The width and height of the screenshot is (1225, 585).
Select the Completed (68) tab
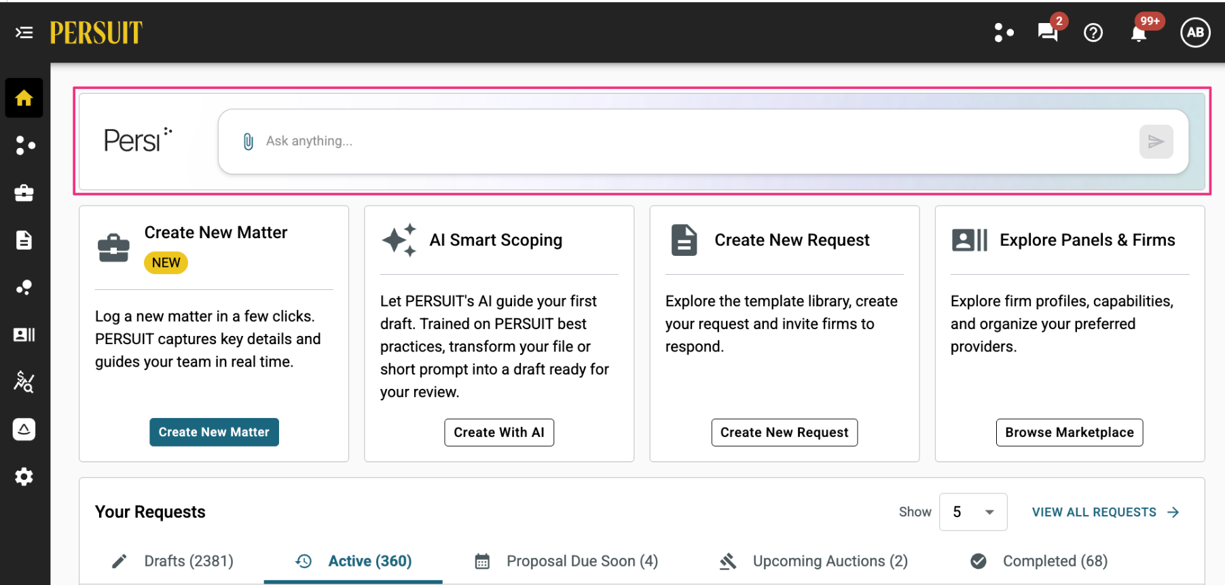(x=1040, y=561)
